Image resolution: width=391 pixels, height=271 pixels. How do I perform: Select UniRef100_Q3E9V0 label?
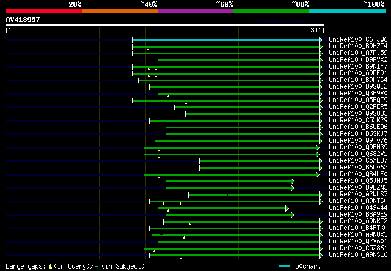click(x=358, y=94)
